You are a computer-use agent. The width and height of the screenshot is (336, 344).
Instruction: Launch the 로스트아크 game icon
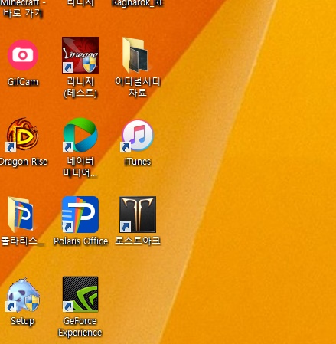[x=138, y=215]
